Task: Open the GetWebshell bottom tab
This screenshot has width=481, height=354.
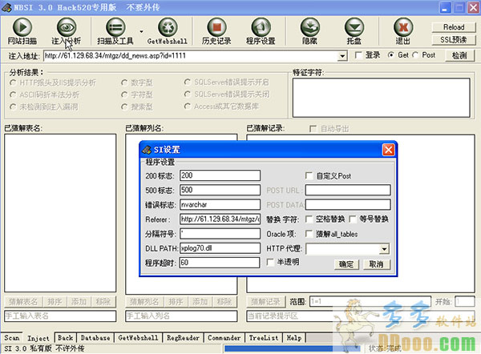Action: 139,338
